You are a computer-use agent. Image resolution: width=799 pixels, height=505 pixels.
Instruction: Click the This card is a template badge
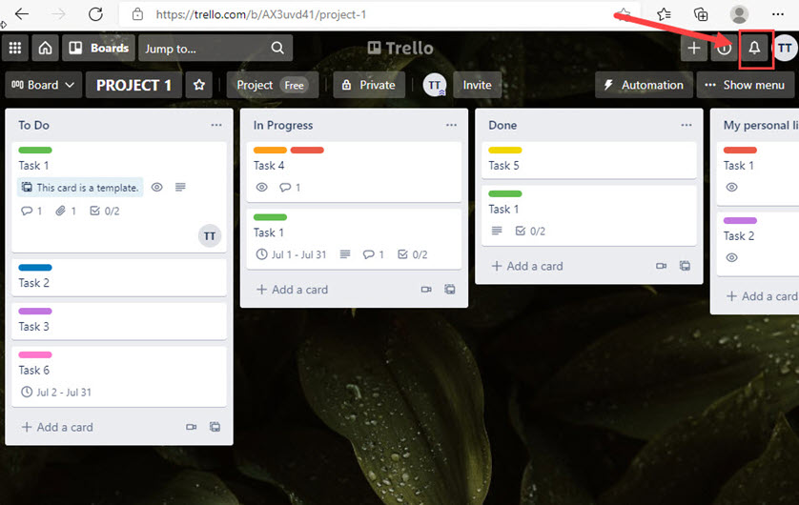click(x=80, y=188)
